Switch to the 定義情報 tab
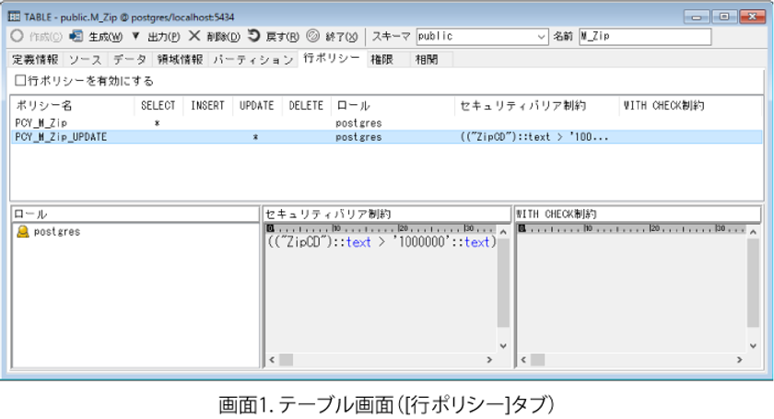This screenshot has height=419, width=774. point(36,60)
